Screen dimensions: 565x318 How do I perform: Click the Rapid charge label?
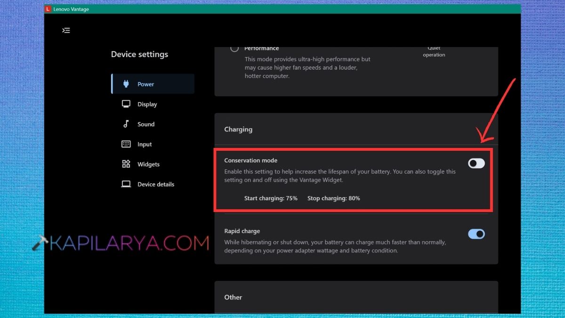(242, 231)
